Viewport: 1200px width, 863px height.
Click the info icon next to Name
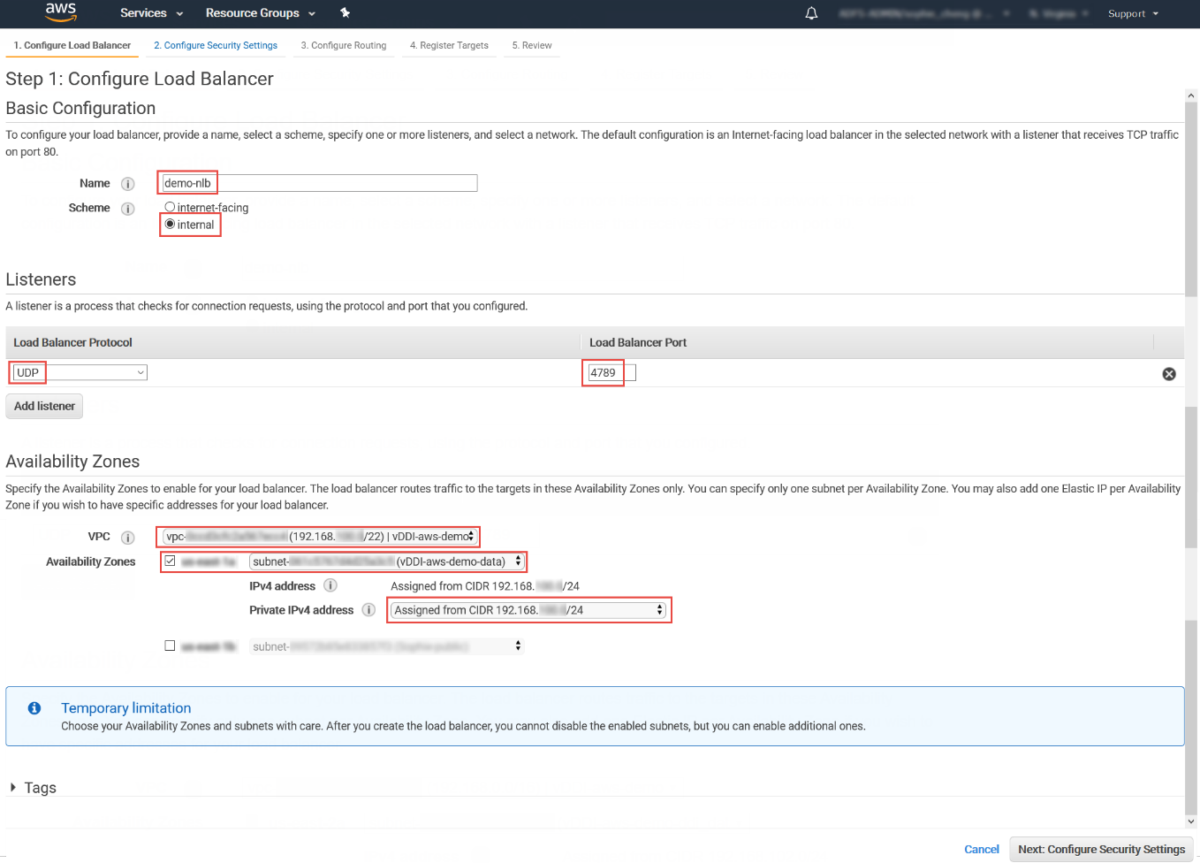[x=127, y=183]
